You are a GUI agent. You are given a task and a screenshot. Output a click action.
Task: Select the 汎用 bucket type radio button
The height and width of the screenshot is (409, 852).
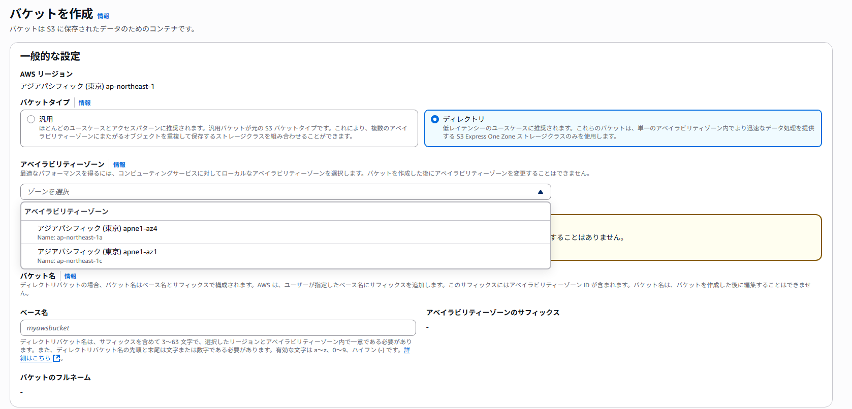31,119
